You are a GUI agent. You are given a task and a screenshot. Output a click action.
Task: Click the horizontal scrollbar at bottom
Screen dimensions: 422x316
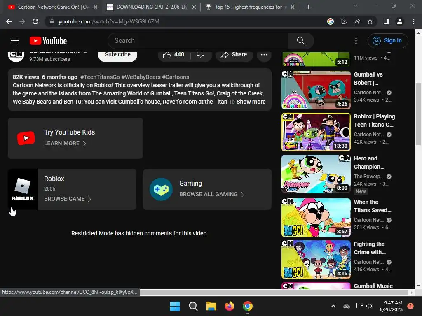tap(274, 293)
